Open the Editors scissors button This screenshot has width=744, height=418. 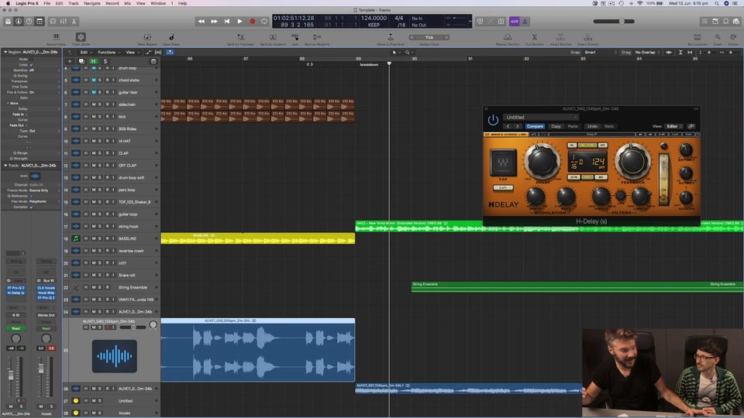pos(74,22)
